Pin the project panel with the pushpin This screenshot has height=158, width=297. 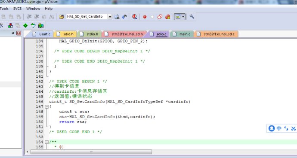[x=13, y=33]
